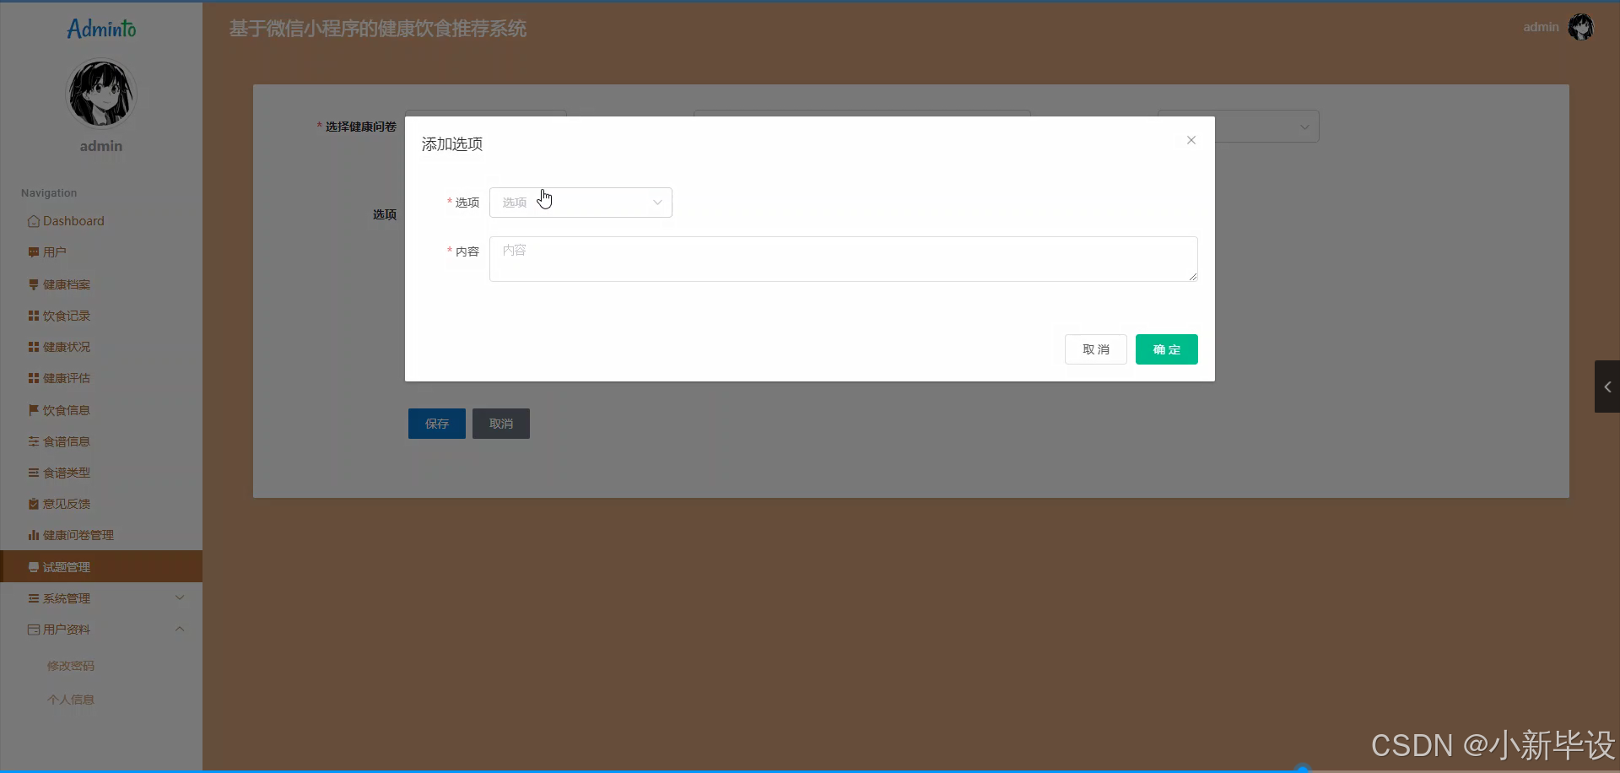Select the 用户 sidebar icon
This screenshot has width=1620, height=773.
[54, 251]
